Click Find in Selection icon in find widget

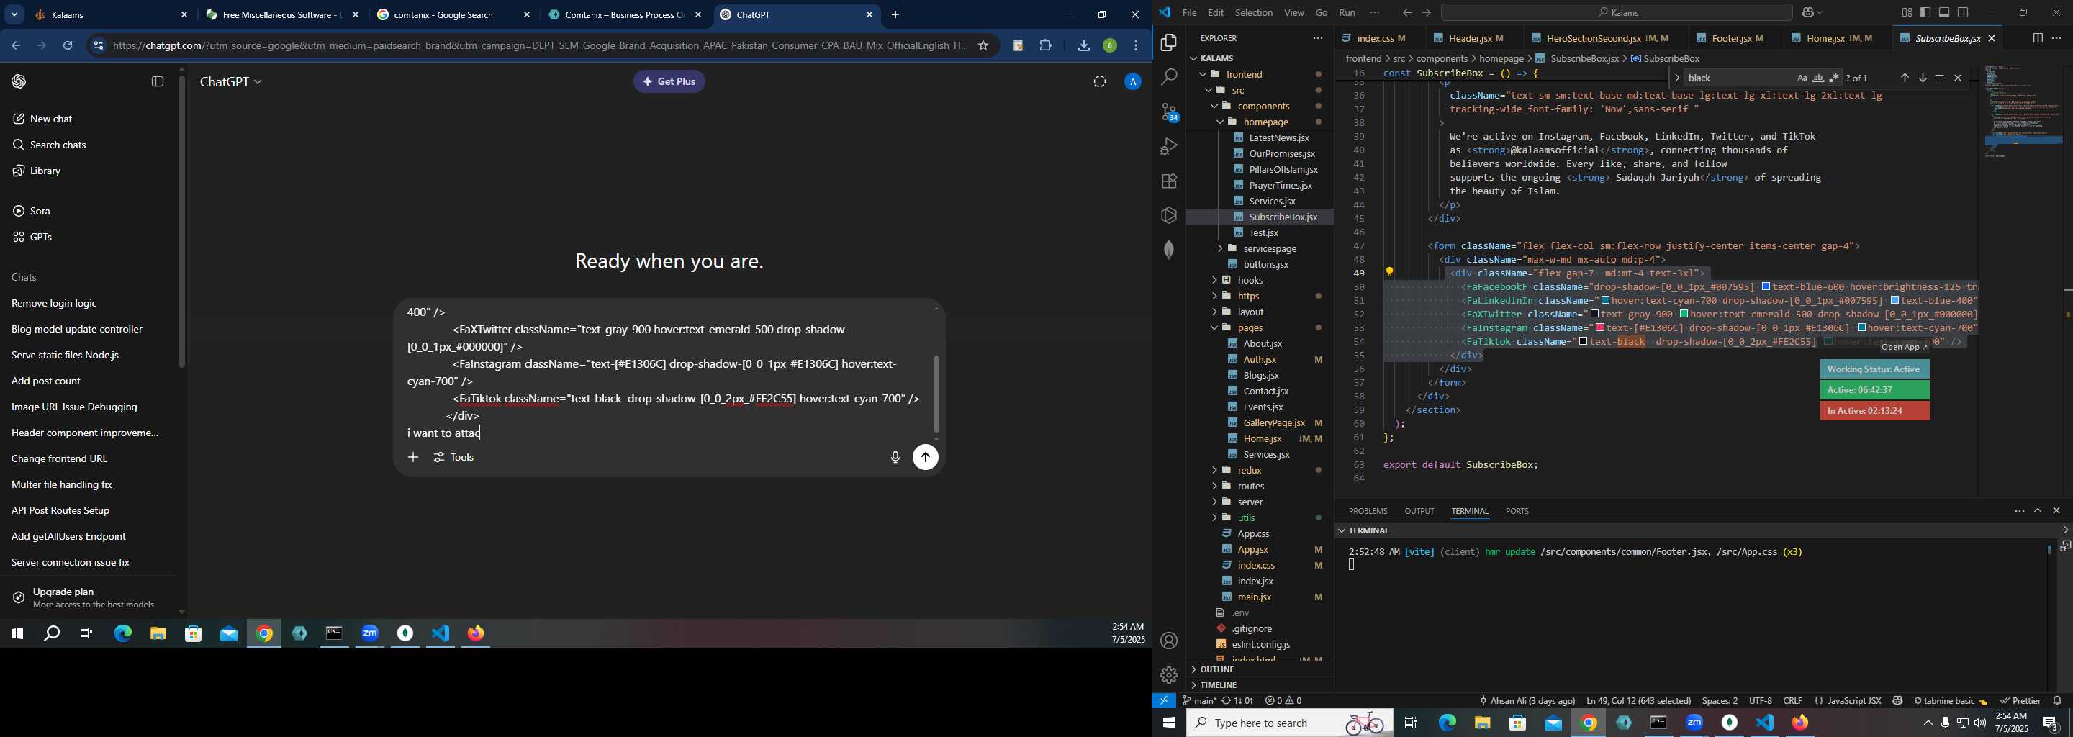click(x=1941, y=78)
